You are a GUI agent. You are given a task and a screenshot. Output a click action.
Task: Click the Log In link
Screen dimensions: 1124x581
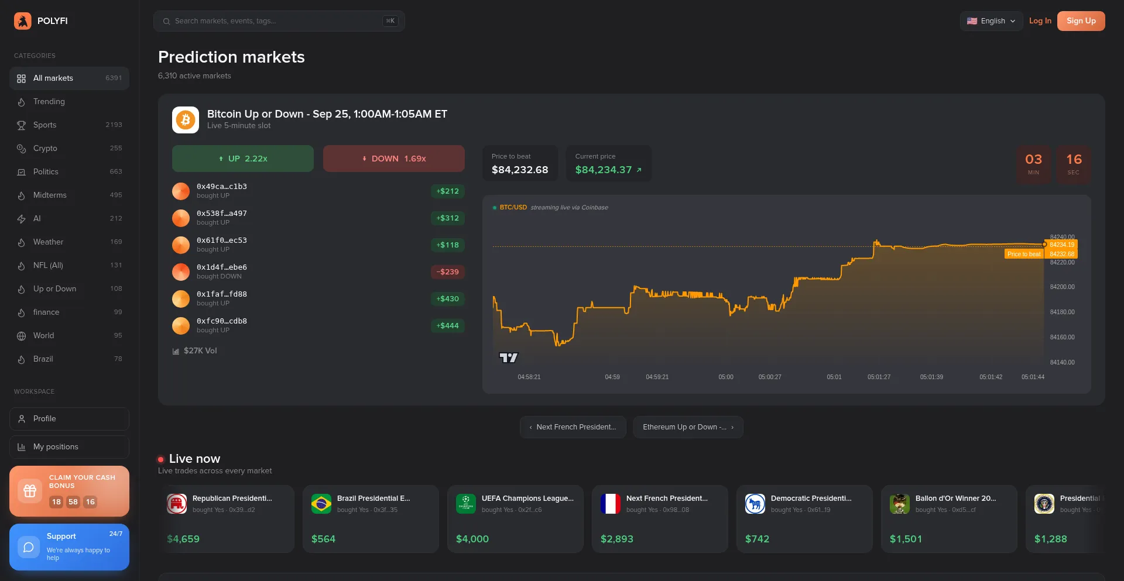pos(1040,21)
